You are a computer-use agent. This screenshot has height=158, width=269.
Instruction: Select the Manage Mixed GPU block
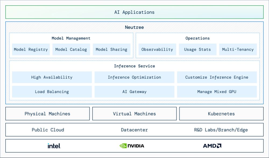pos(217,92)
